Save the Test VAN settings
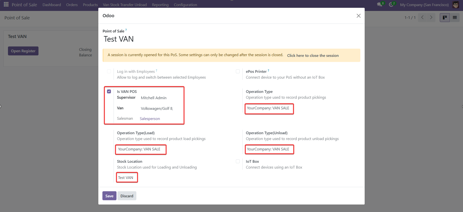This screenshot has width=463, height=212. coord(109,196)
